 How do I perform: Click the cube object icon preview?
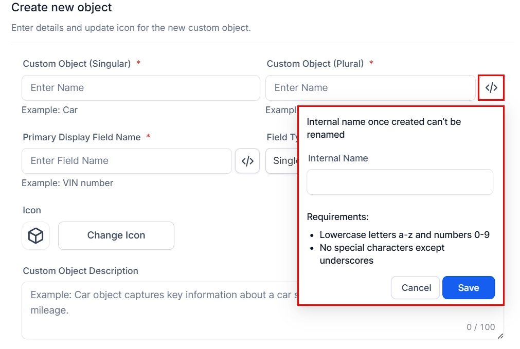[x=35, y=236]
